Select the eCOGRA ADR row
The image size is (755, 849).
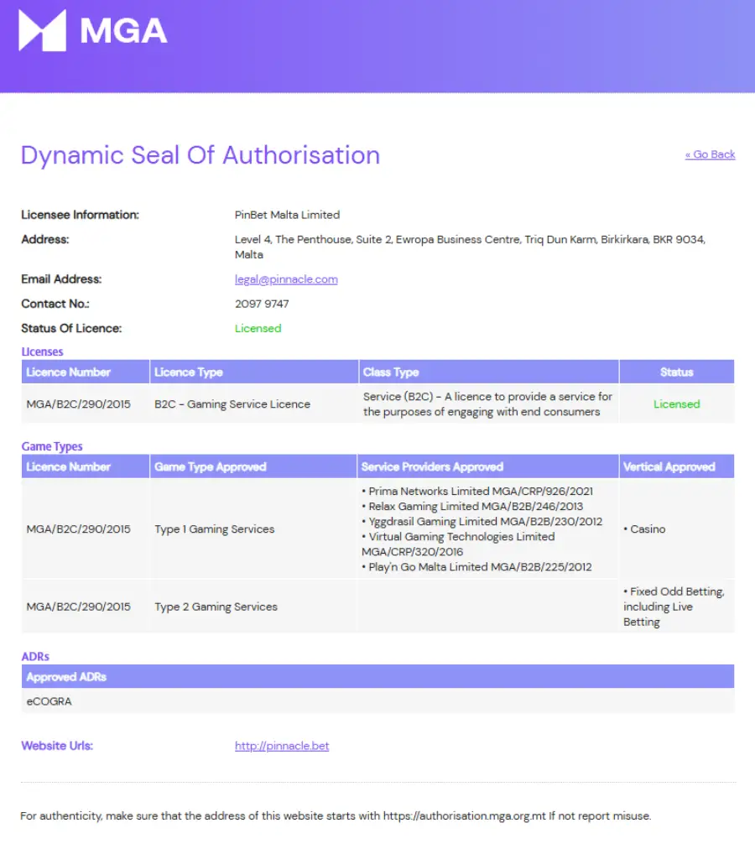click(378, 701)
